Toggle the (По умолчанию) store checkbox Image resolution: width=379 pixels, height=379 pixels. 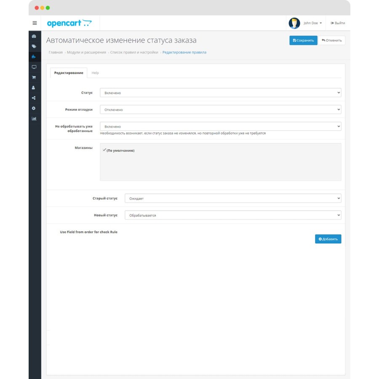pos(104,150)
